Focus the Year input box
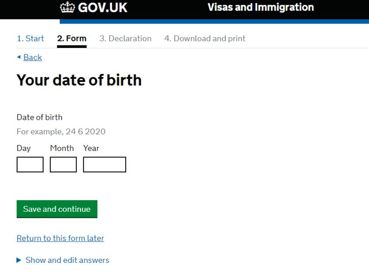 tap(104, 164)
